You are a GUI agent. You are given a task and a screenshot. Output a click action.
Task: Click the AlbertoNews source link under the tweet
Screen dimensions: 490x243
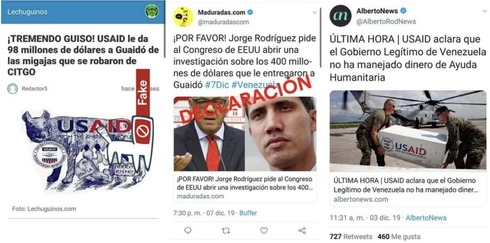pyautogui.click(x=426, y=218)
